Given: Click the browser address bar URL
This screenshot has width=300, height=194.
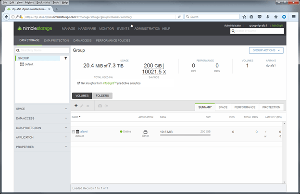Looking at the screenshot, I should (78, 17).
